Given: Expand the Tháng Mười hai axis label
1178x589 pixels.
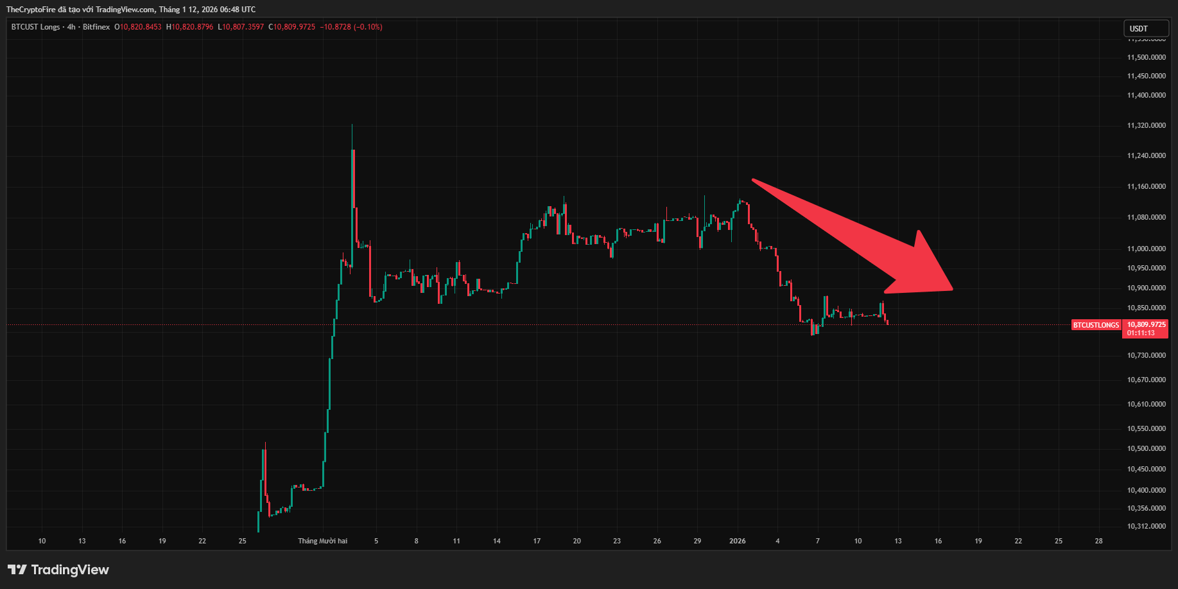Looking at the screenshot, I should pyautogui.click(x=324, y=541).
